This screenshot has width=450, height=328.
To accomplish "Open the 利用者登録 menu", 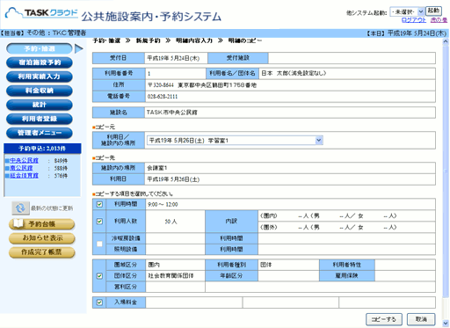I will (x=40, y=119).
